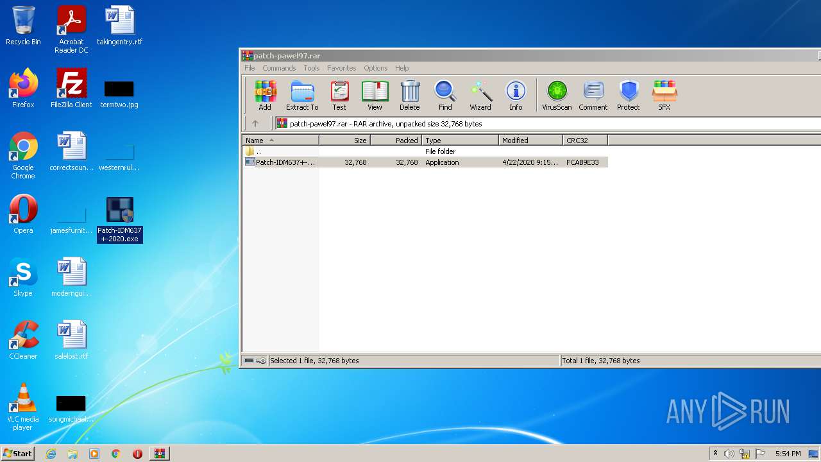Screen dimensions: 821x462
Task: Click the 'Selected 1 file, 32,768 bytes' status text
Action: coord(314,361)
